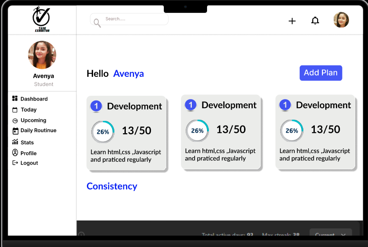Open notifications with the bell icon
The height and width of the screenshot is (247, 368).
tap(315, 20)
